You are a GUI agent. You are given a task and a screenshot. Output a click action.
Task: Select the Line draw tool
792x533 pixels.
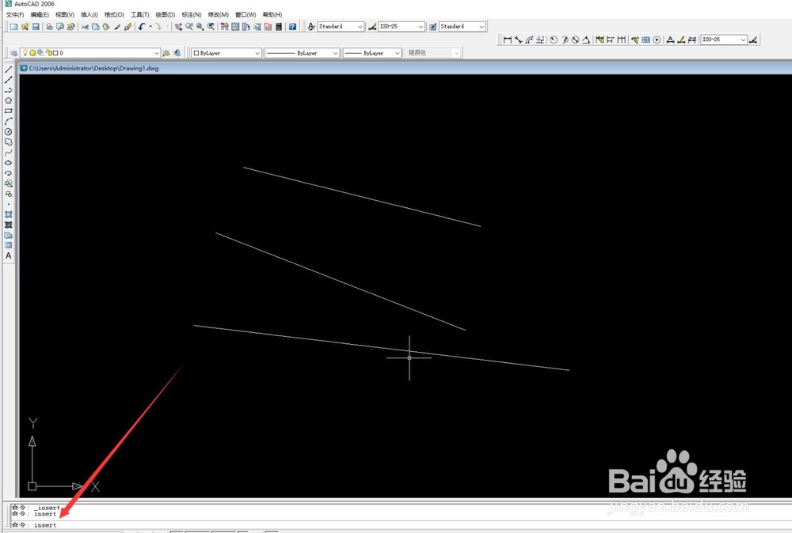(8, 70)
